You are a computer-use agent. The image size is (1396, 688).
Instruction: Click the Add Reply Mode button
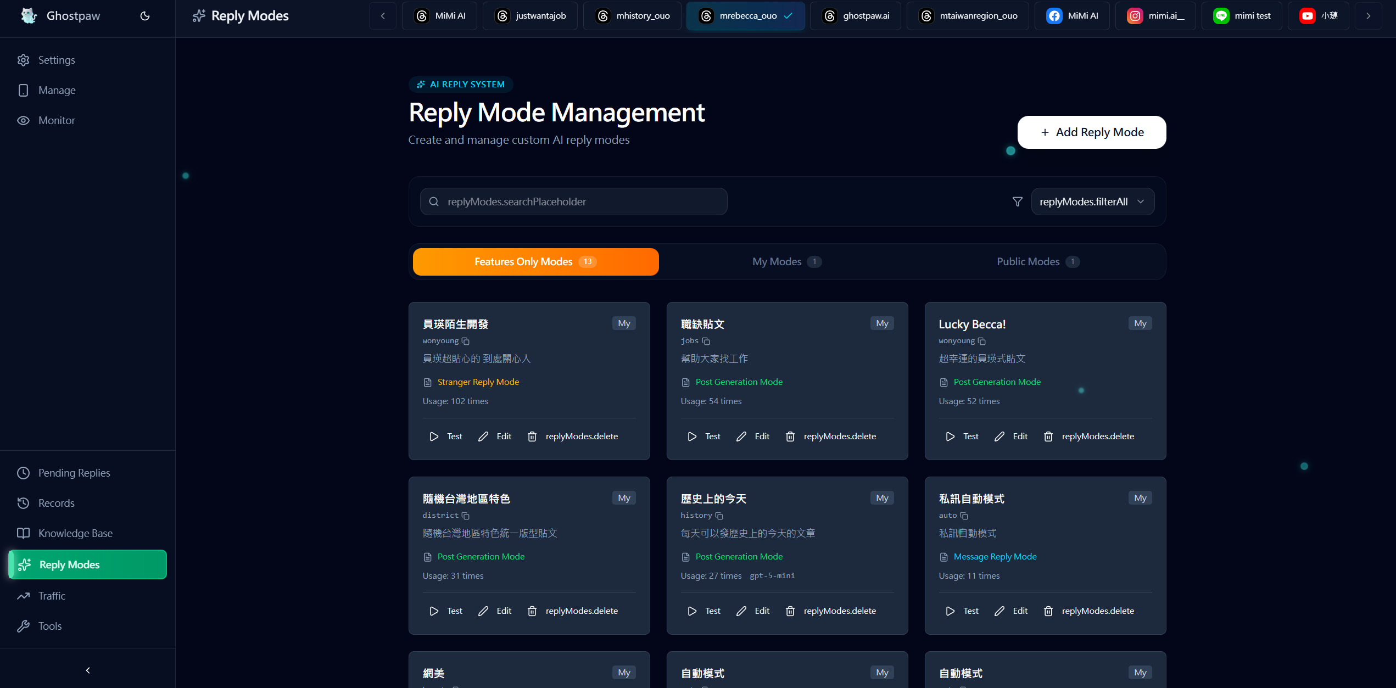click(1092, 132)
